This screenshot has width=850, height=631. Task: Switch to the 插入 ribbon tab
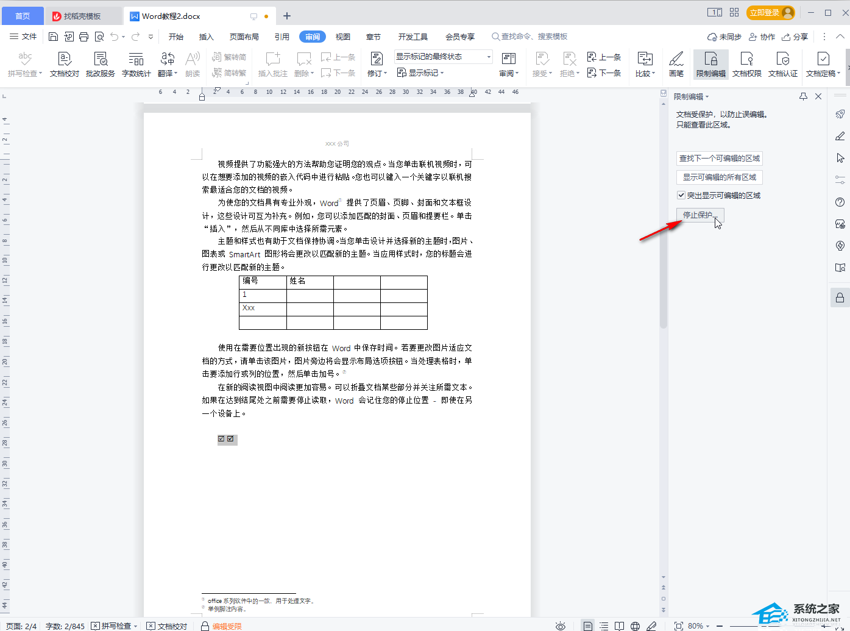207,37
